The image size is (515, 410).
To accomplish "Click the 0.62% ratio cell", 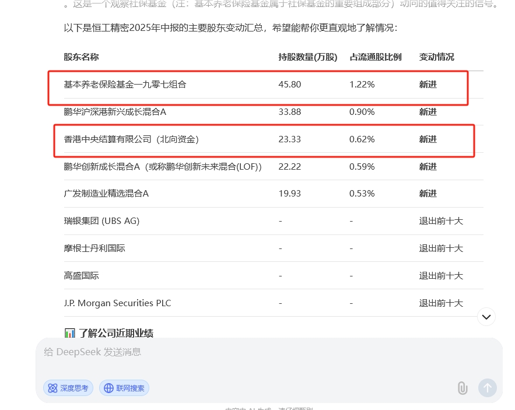I will [x=362, y=139].
